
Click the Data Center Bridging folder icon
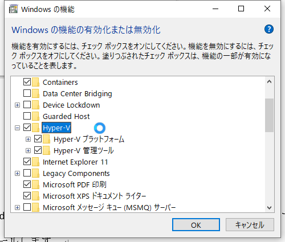click(x=35, y=93)
